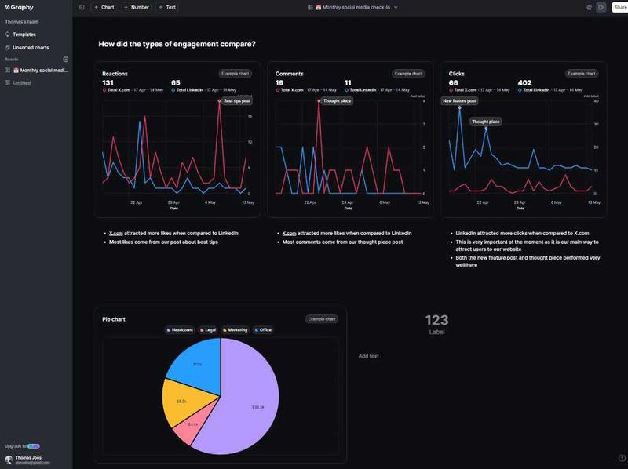Viewport: 628px width, 469px height.
Task: Click the add new board icon
Action: [x=65, y=59]
